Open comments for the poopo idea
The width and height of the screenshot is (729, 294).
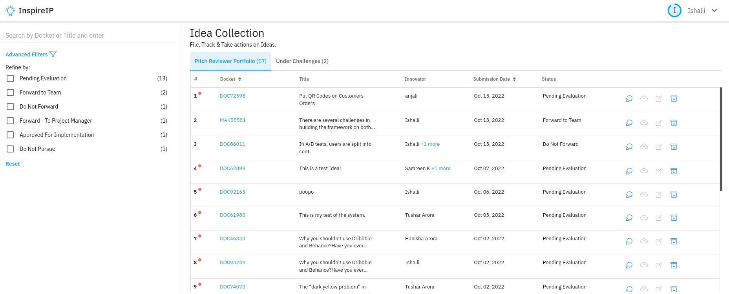[x=629, y=195]
